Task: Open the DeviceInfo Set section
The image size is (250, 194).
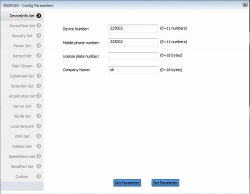Action: pos(22,16)
